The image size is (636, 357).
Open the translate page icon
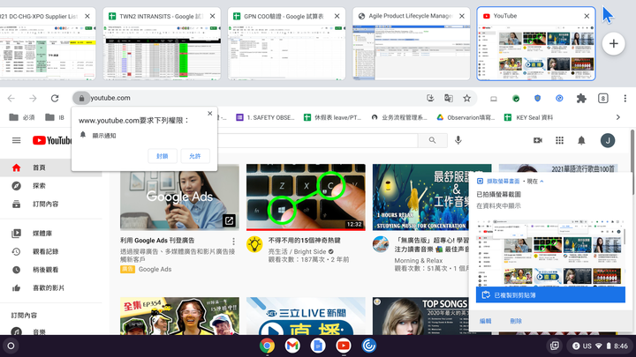[x=449, y=98]
